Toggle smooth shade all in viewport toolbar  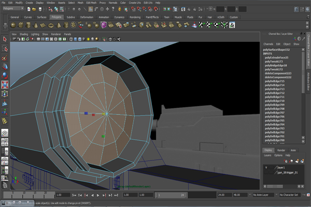click(x=75, y=39)
